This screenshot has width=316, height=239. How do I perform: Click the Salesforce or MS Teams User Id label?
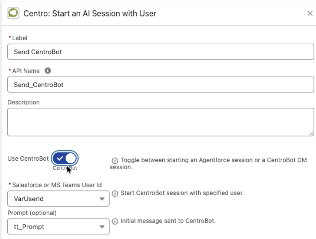[x=57, y=185]
